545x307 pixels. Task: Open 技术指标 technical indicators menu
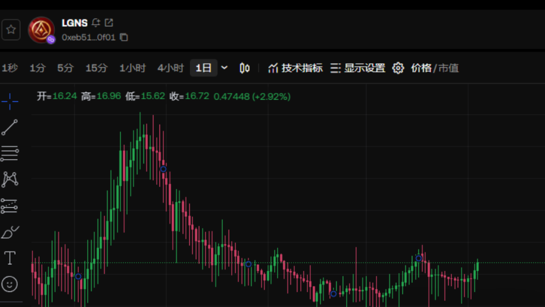pyautogui.click(x=295, y=68)
